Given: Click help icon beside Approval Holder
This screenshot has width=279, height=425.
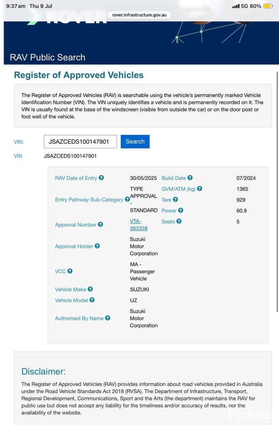Looking at the screenshot, I should [x=97, y=246].
